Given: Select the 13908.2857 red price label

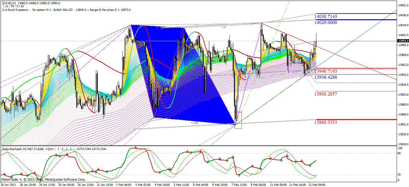Looking at the screenshot, I should [x=326, y=94].
